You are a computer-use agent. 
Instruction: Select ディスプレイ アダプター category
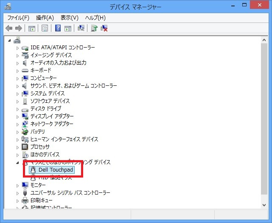[x=52, y=116]
